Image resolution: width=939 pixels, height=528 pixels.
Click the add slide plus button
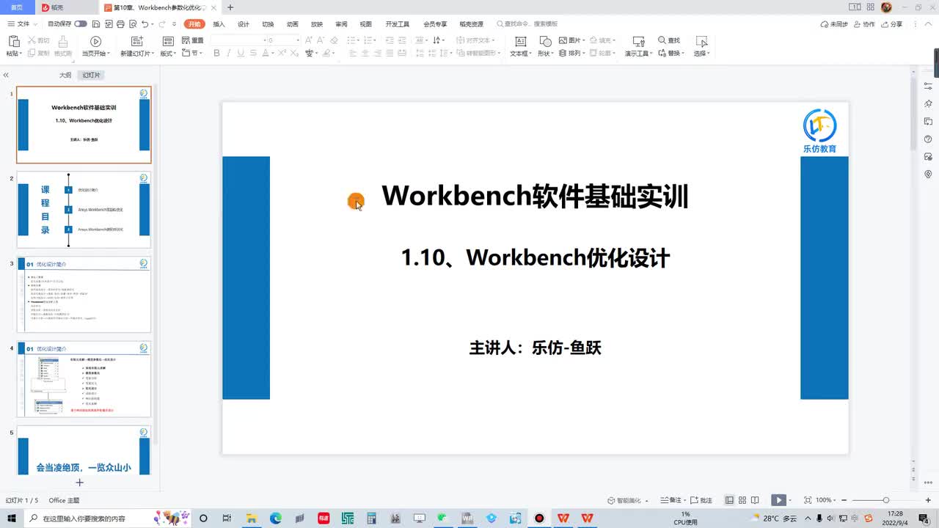pyautogui.click(x=80, y=483)
